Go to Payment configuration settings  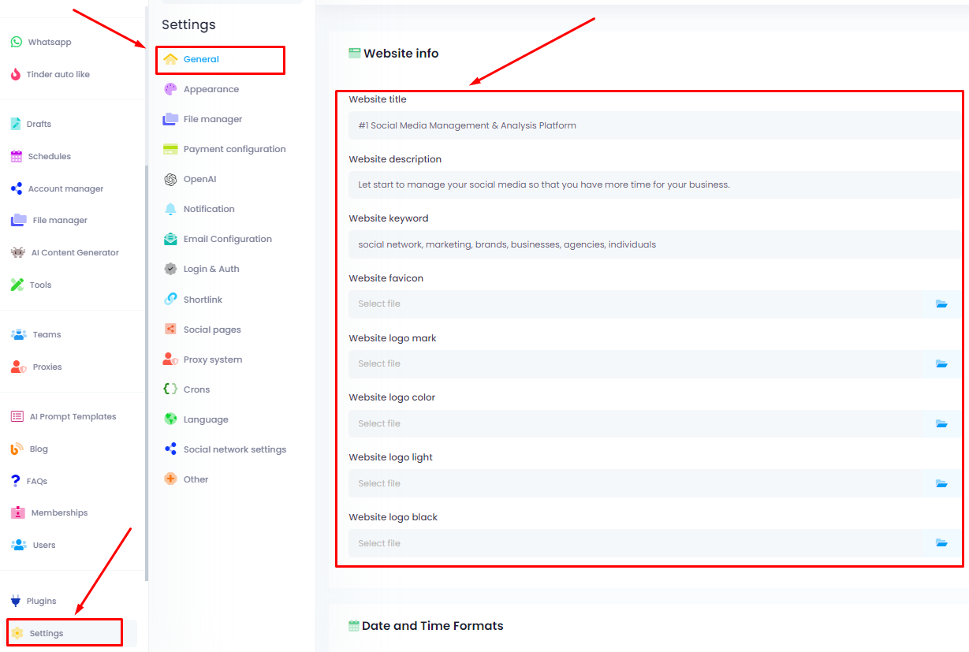[x=234, y=149]
